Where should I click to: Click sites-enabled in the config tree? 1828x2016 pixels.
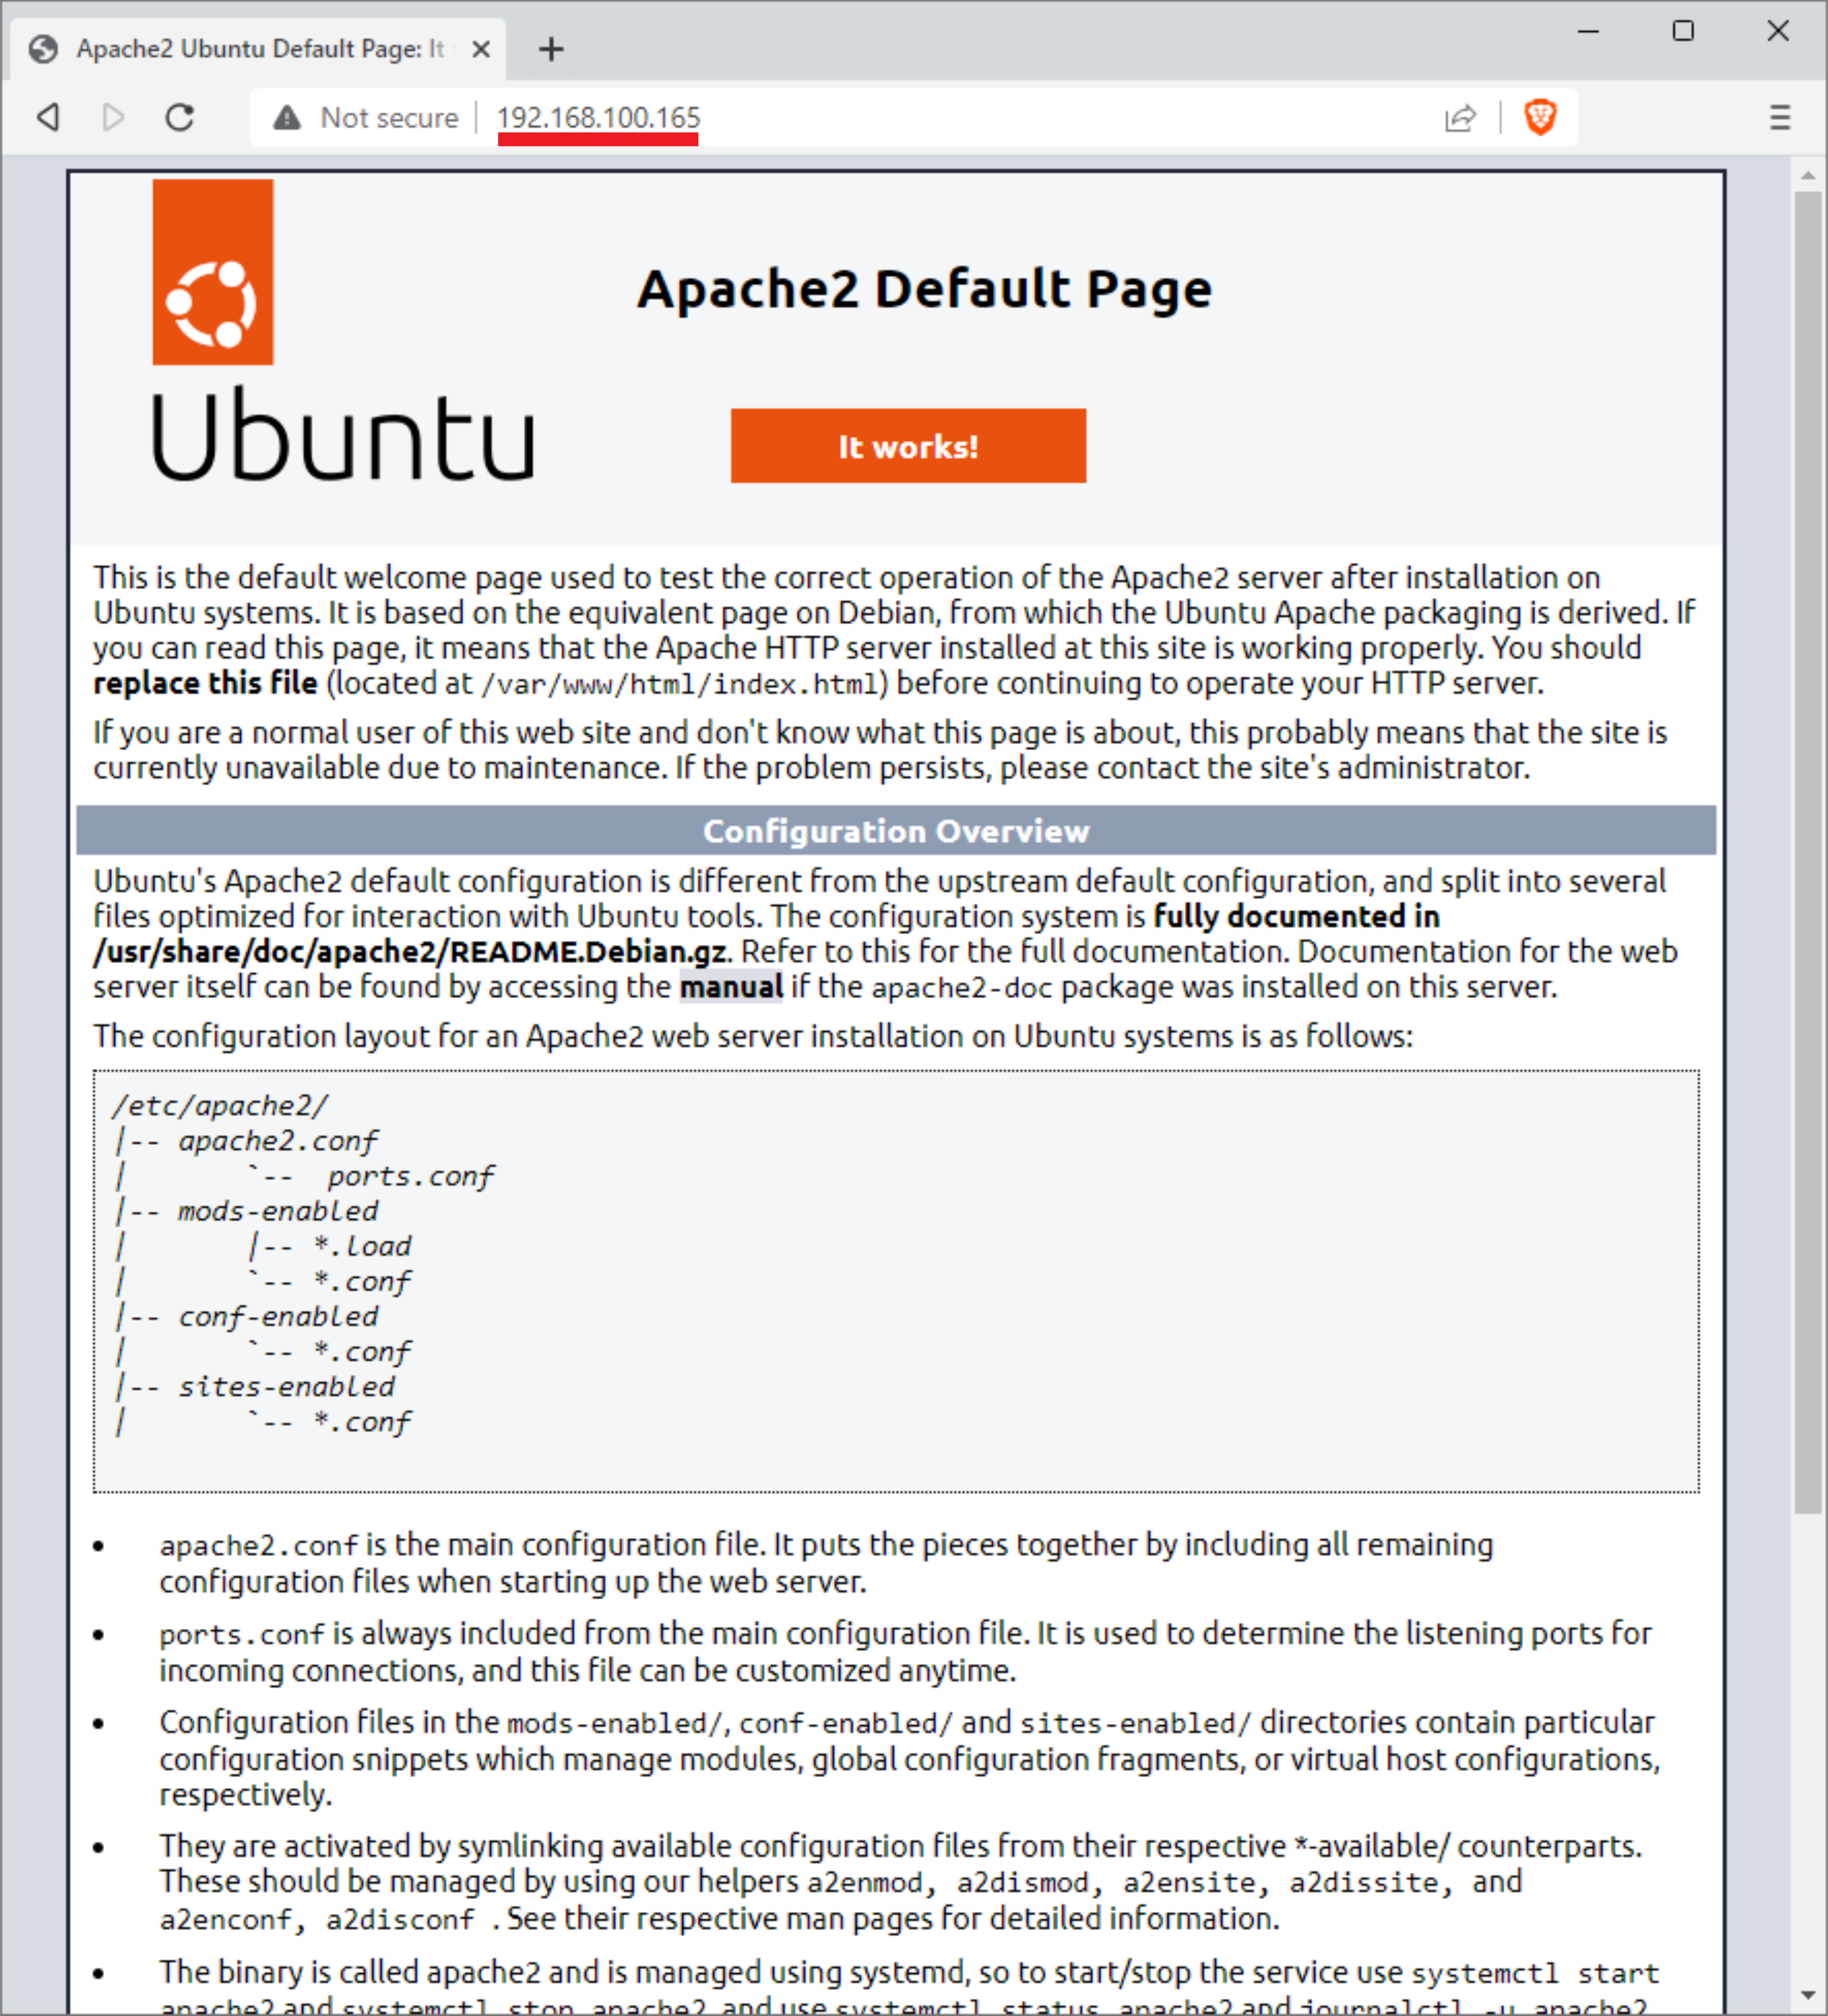(x=286, y=1387)
